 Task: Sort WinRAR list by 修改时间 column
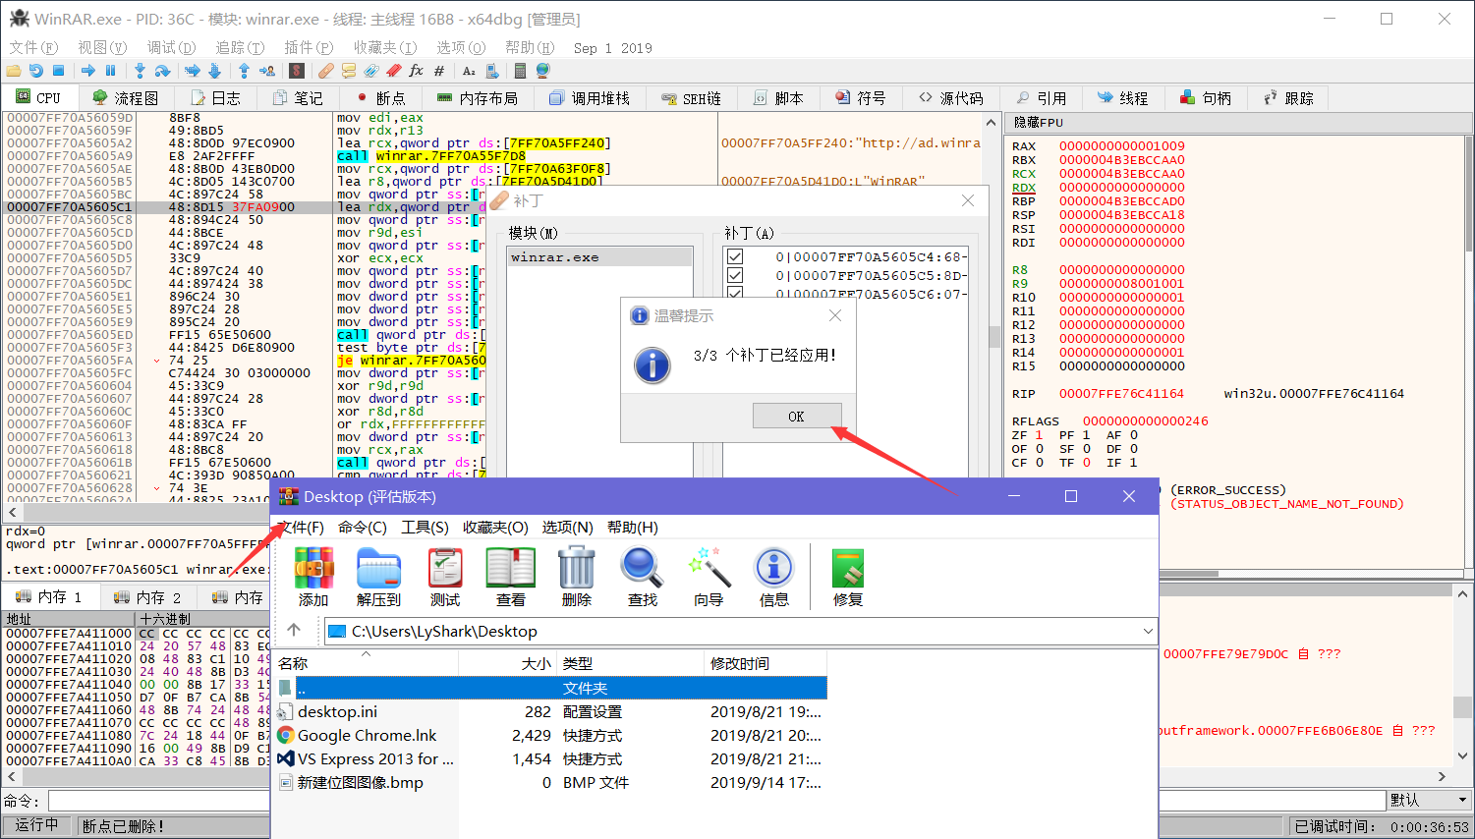[x=766, y=664]
